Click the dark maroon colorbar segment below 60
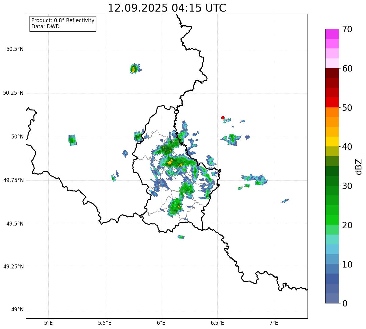This screenshot has height=329, width=366. click(x=332, y=73)
